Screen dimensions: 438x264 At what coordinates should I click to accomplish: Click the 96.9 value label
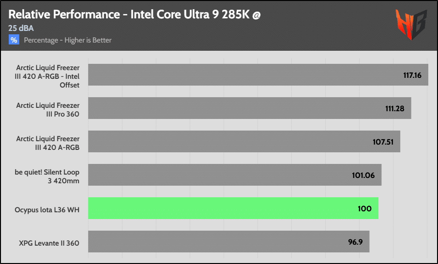point(355,242)
